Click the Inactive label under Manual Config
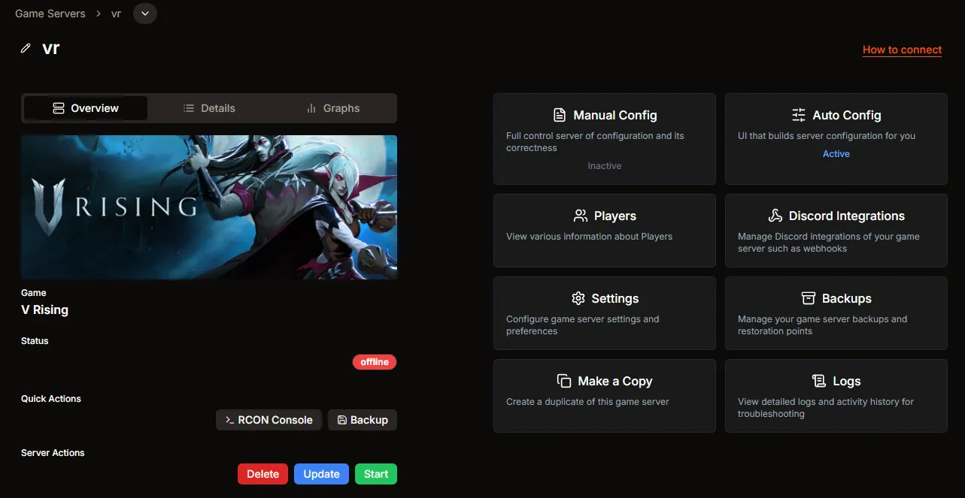Image resolution: width=965 pixels, height=498 pixels. 604,165
